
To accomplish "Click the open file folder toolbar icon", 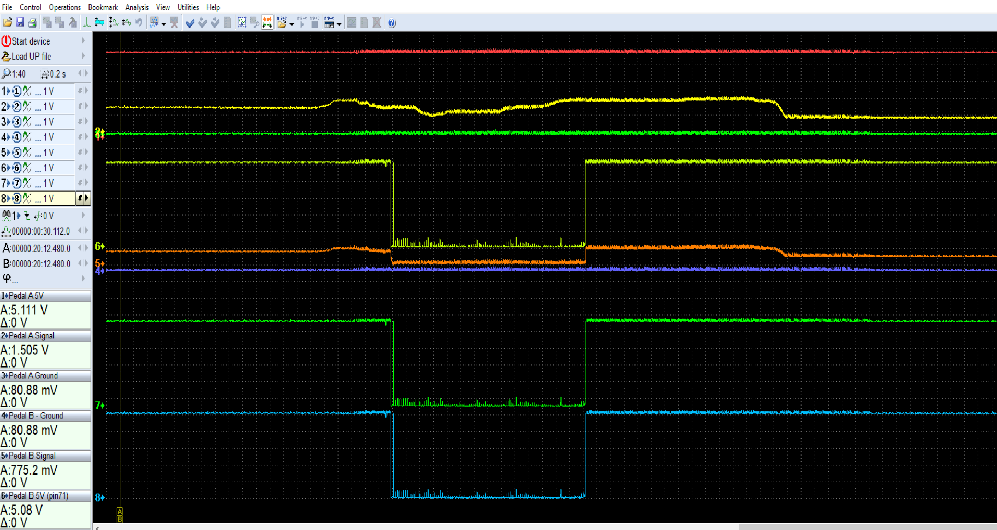I will click(7, 22).
